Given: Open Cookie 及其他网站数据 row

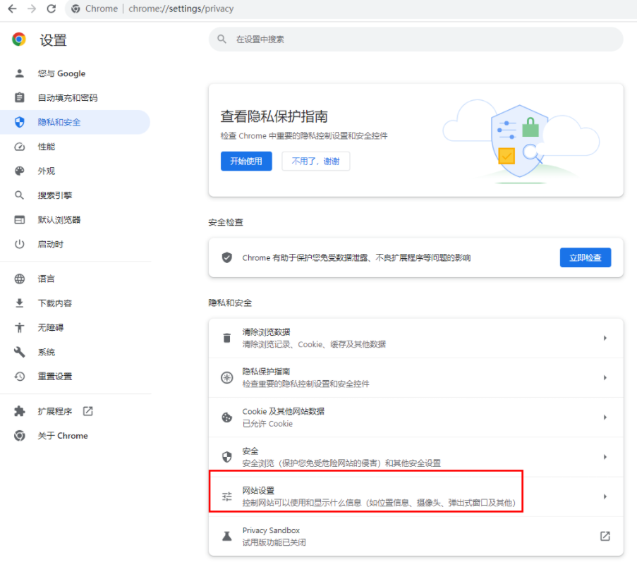Looking at the screenshot, I should point(416,417).
